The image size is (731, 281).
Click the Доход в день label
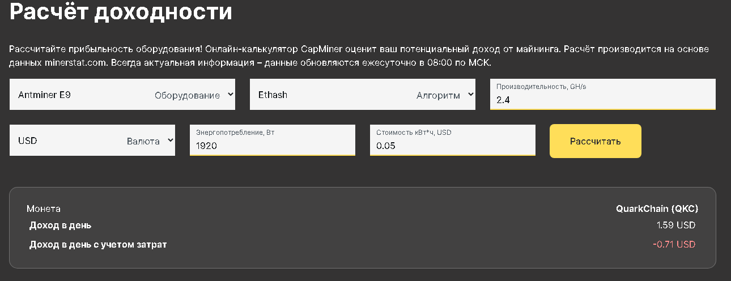point(61,225)
